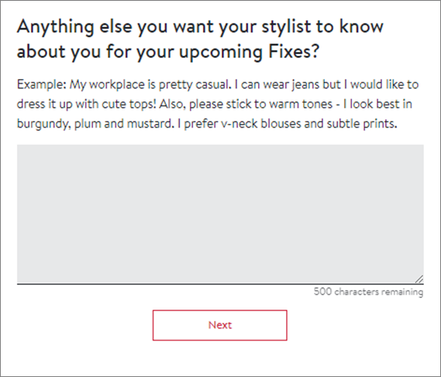The image size is (441, 377).
Task: Click the example sentence about casual workplace
Action: (x=150, y=84)
